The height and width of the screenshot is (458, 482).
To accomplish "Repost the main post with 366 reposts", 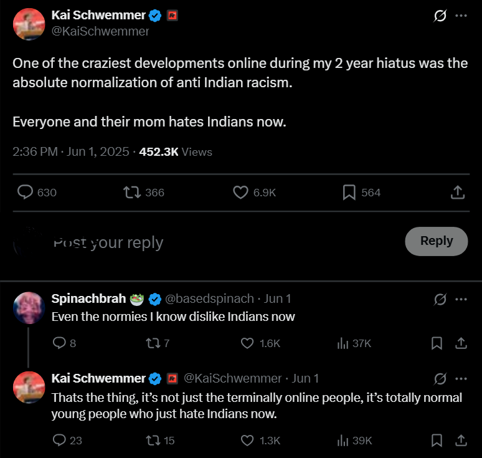I will [133, 193].
